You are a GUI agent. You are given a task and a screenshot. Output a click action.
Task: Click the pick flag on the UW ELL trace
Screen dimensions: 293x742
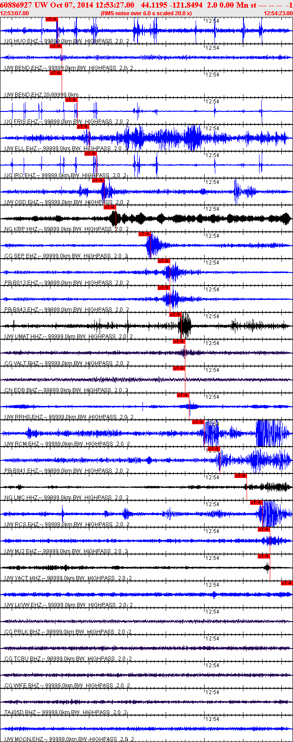pyautogui.click(x=83, y=127)
